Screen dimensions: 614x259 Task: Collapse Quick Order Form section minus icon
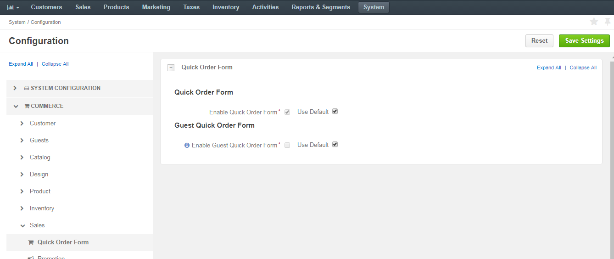[x=171, y=68]
